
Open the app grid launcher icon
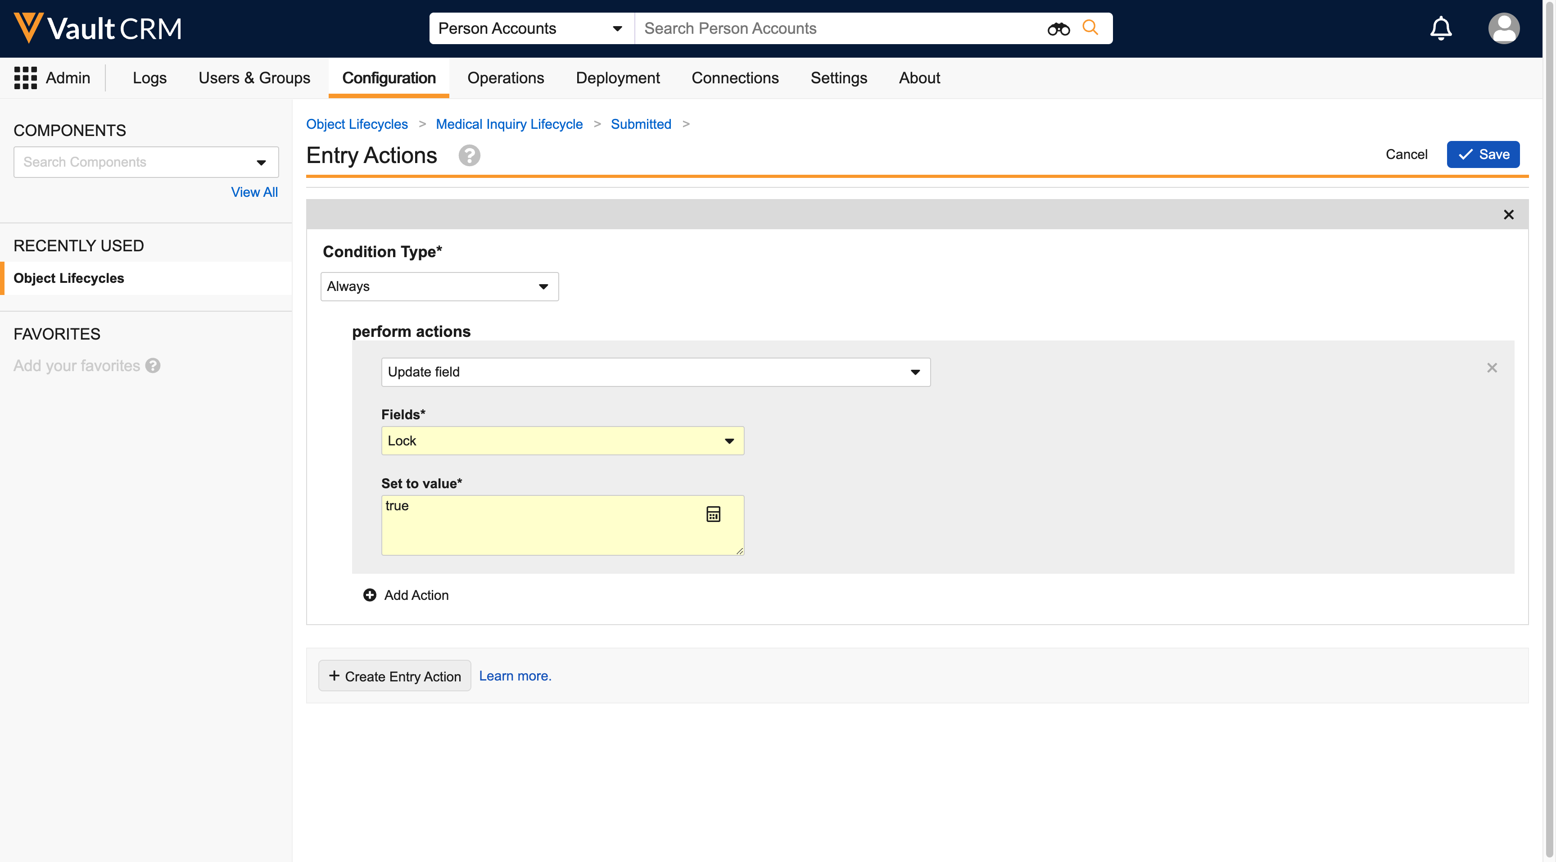tap(25, 78)
